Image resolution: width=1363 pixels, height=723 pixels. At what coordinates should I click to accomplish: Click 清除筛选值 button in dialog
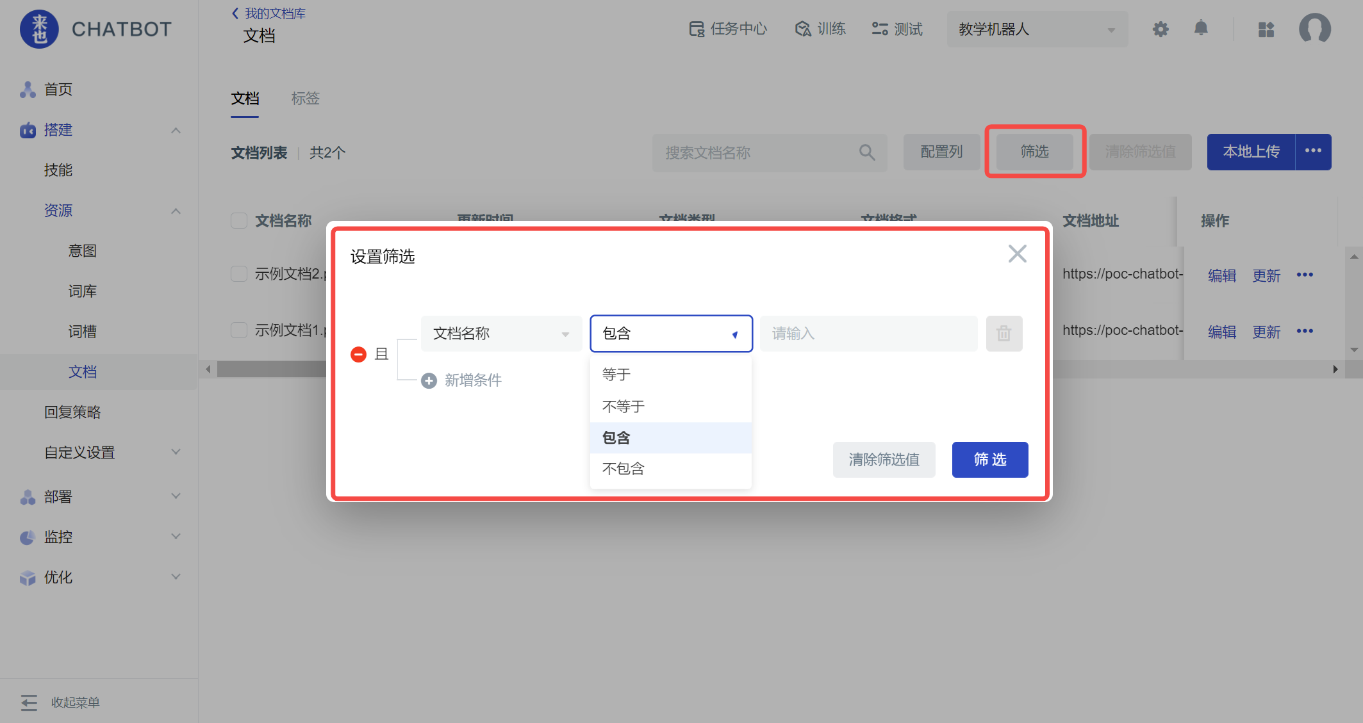click(884, 460)
